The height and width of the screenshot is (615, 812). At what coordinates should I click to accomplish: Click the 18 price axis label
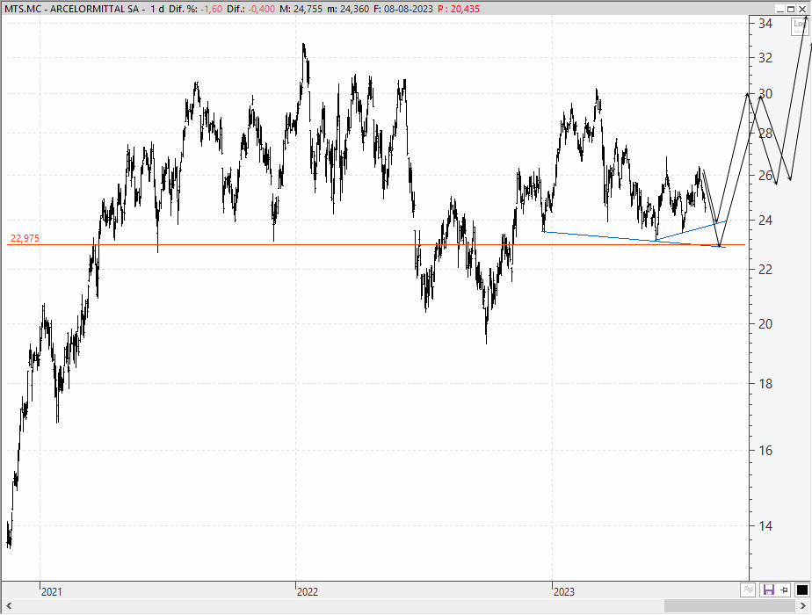[x=765, y=384]
